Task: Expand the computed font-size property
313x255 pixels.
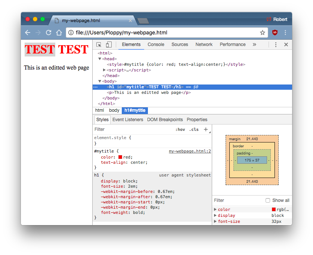Action: (x=215, y=221)
